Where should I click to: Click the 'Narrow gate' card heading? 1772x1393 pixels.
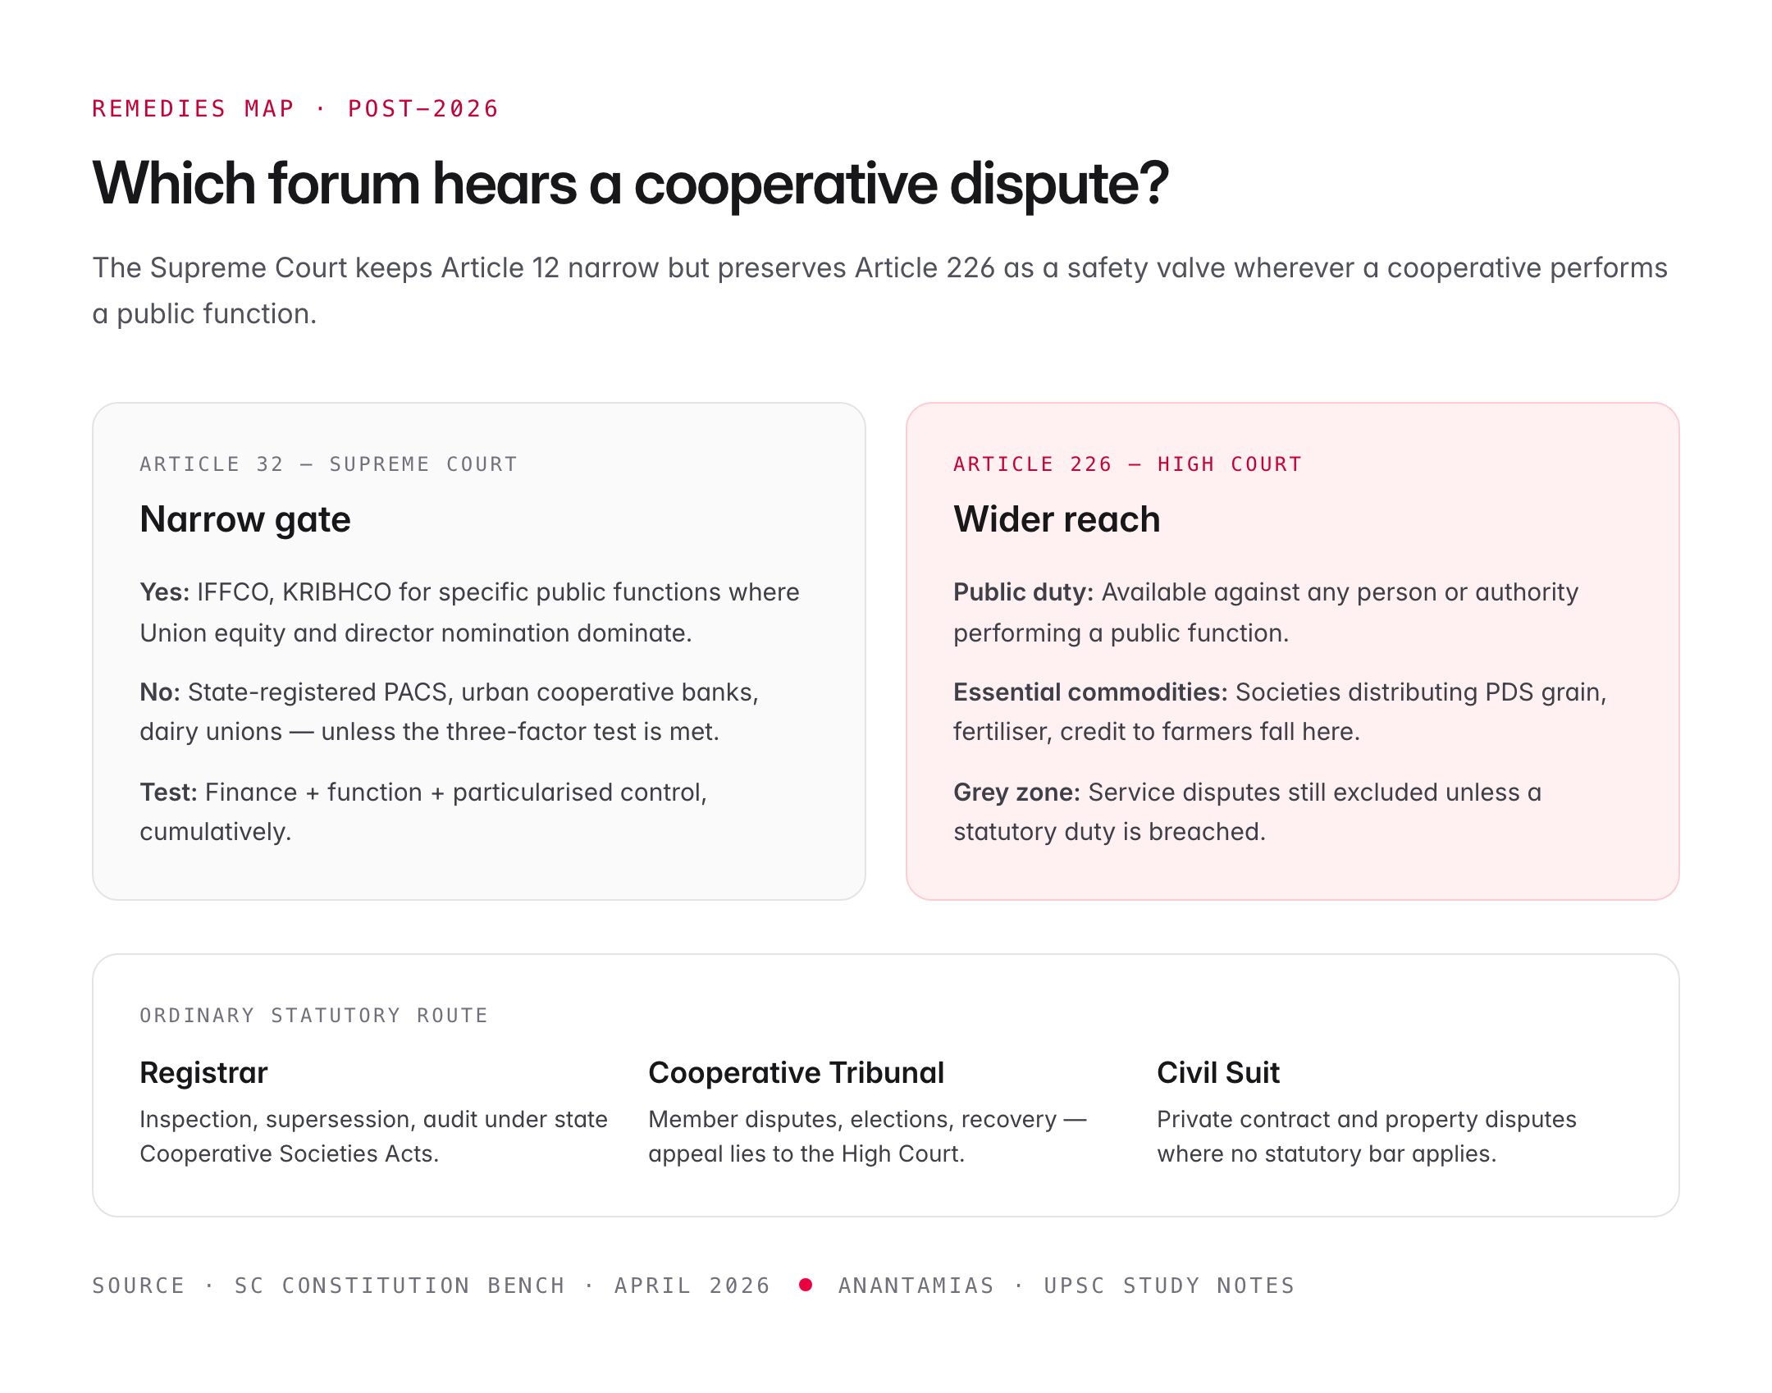[245, 519]
